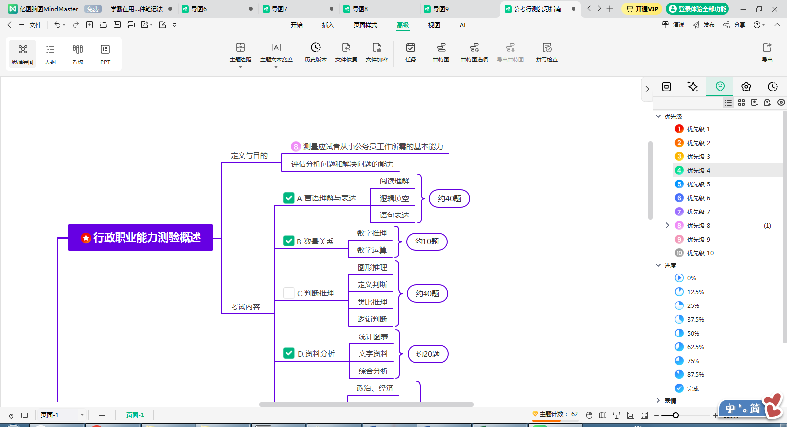Open the 页面-1 page dropdown
Screen dimensions: 787x427
[x=82, y=415]
